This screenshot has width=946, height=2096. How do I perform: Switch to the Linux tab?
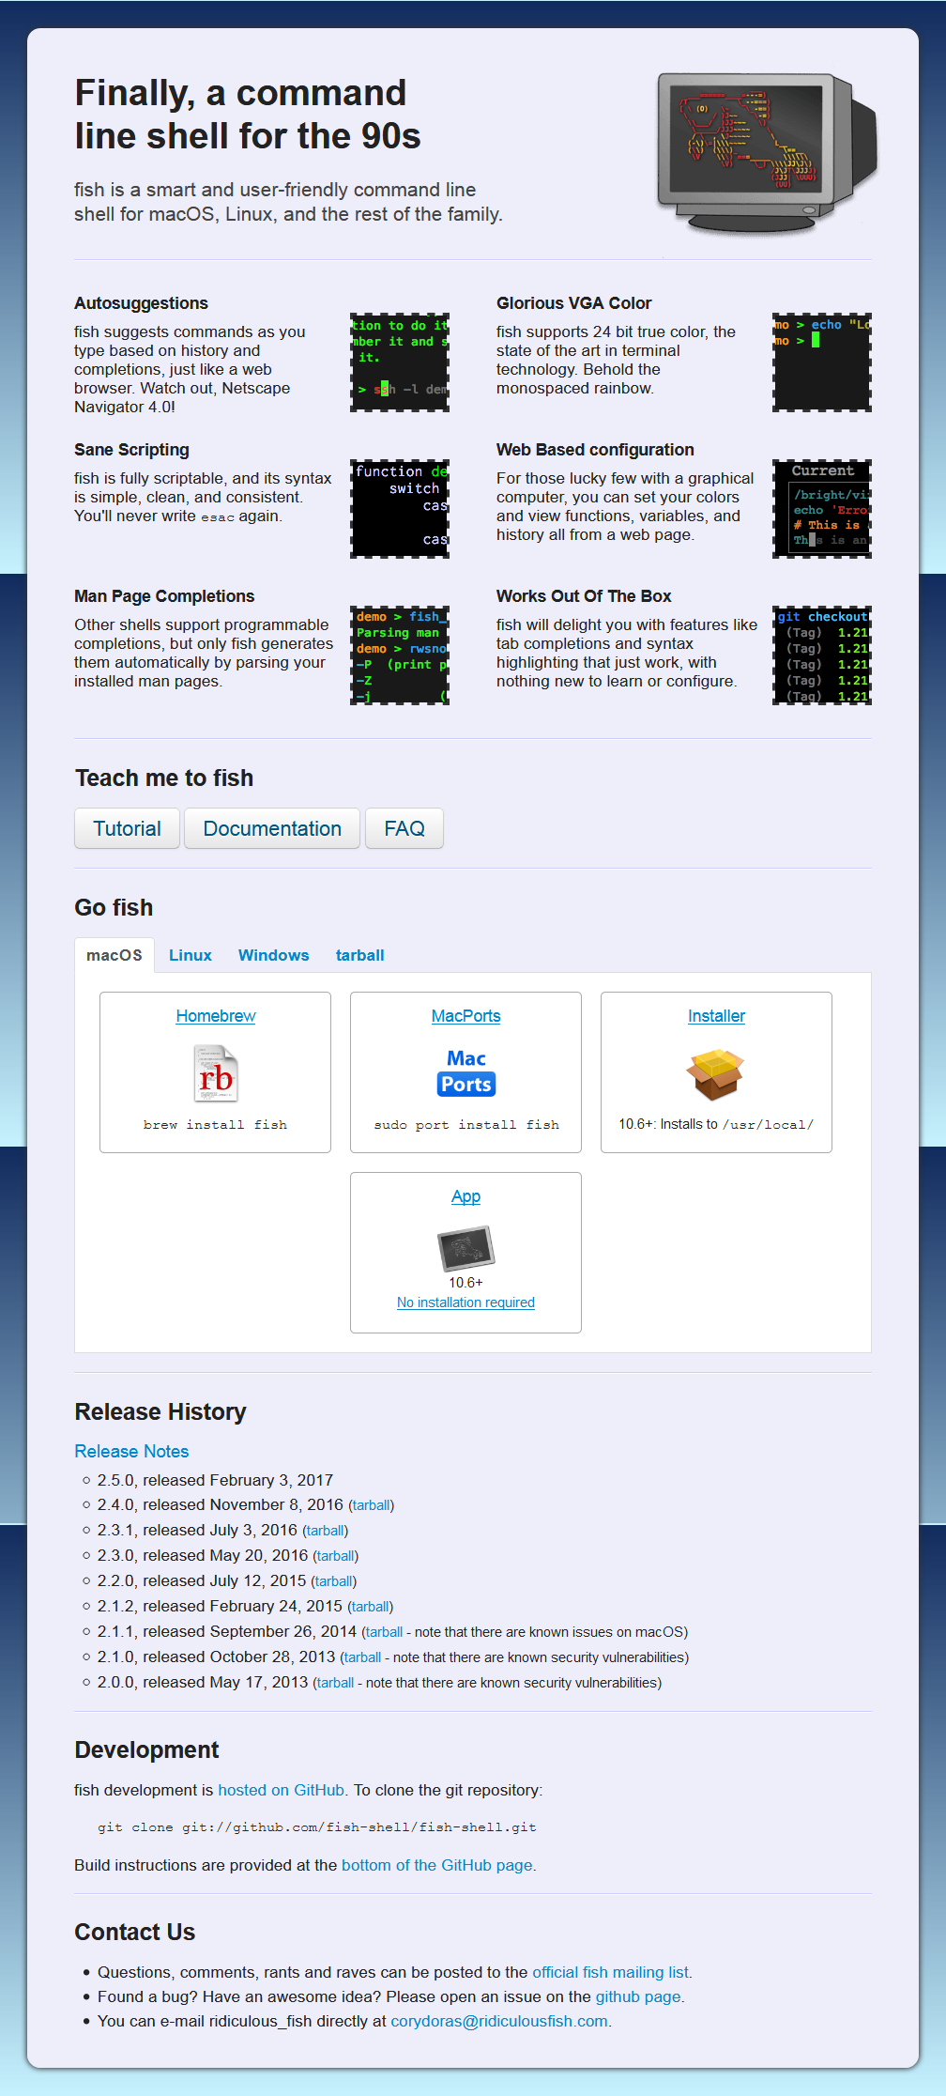(191, 955)
